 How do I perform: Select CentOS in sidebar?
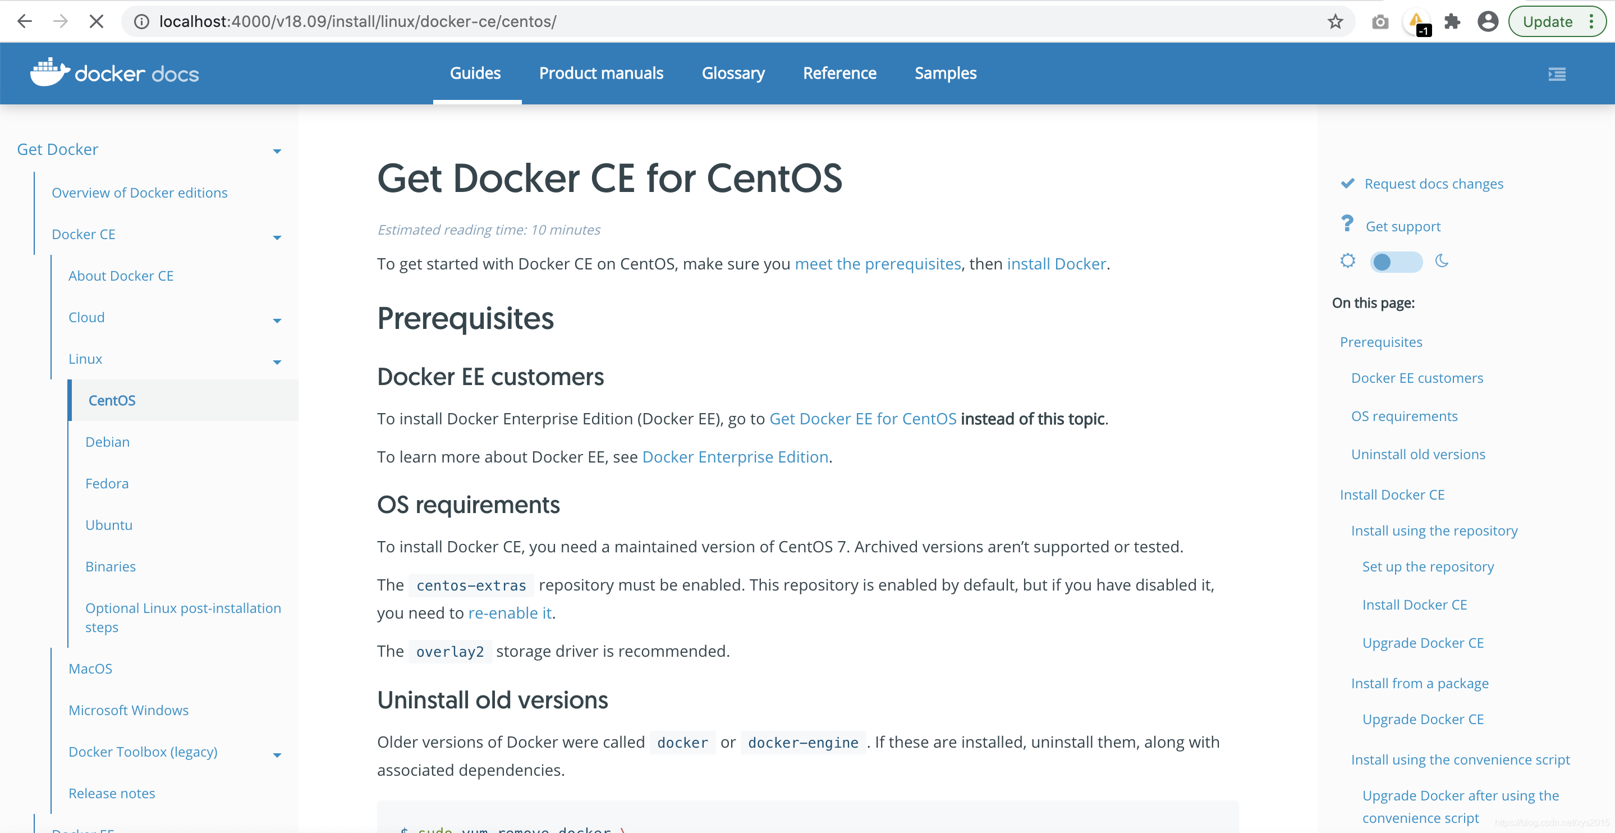(x=183, y=400)
